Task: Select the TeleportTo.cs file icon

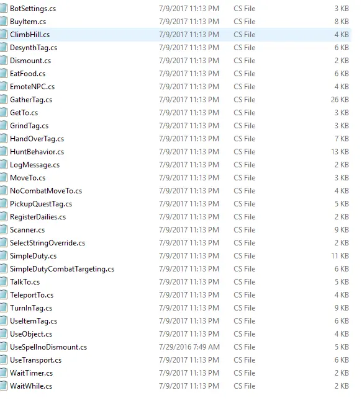Action: pos(3,295)
